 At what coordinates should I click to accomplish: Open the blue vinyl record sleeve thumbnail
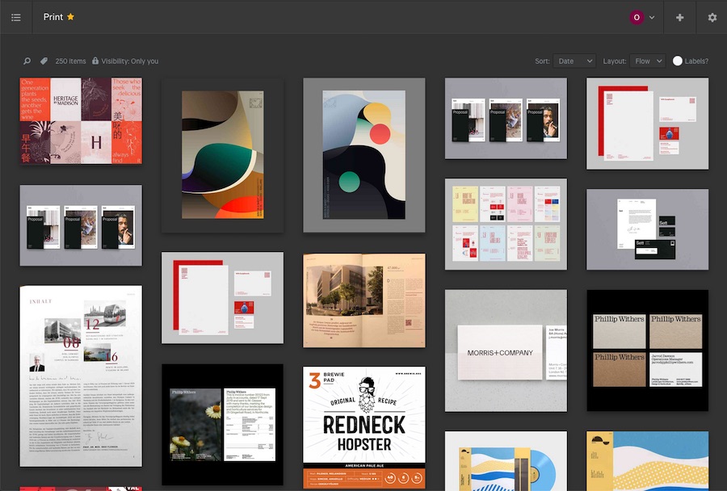coord(506,461)
